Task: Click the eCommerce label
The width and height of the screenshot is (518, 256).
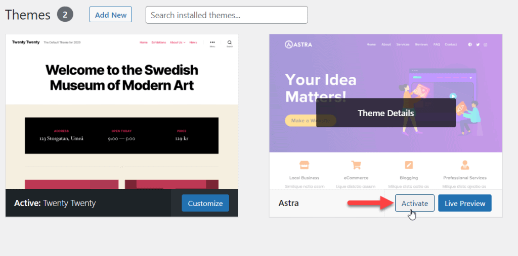Action: point(356,178)
